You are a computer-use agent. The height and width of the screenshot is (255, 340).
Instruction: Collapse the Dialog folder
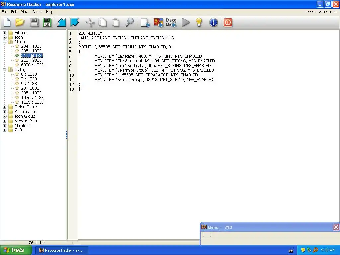click(x=4, y=70)
